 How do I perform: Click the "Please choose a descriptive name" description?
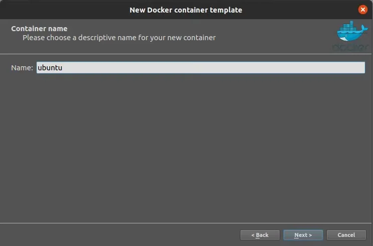coord(119,38)
